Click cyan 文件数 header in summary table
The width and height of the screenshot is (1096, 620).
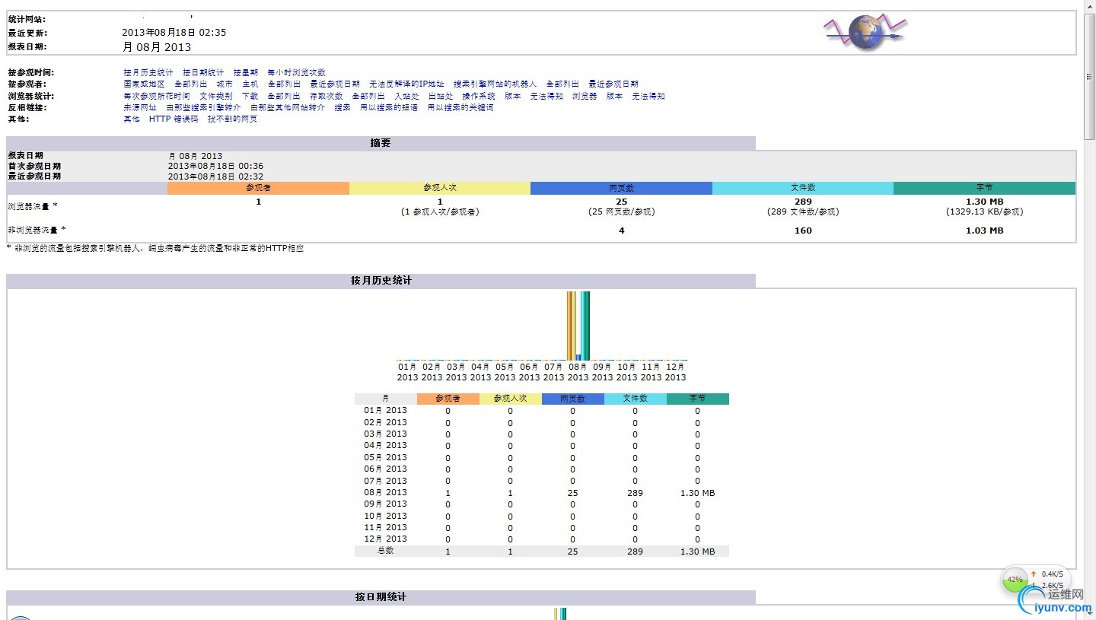(x=803, y=188)
